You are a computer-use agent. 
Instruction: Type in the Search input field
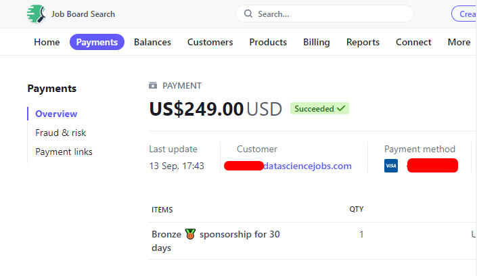tap(332, 14)
